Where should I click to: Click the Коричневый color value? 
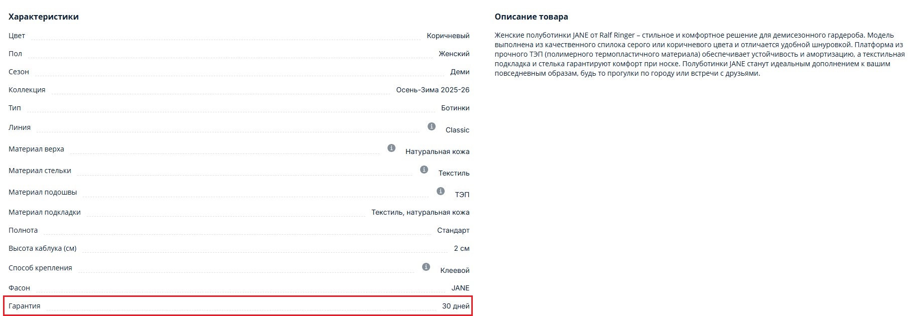tap(448, 36)
